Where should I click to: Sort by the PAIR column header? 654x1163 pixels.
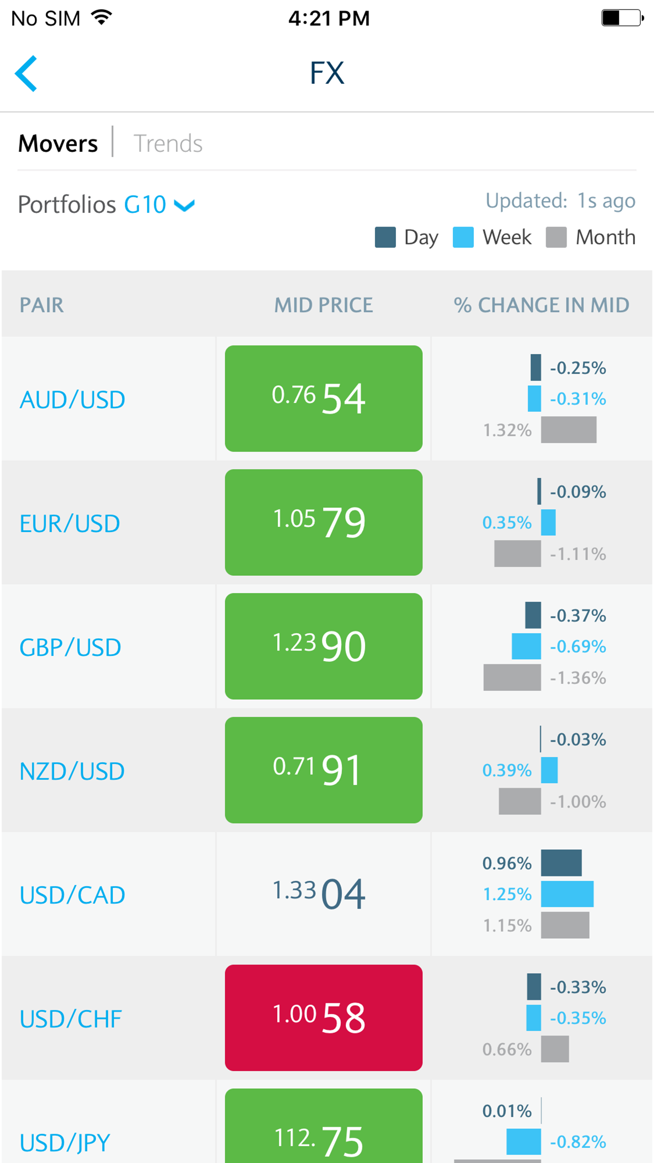pos(42,305)
